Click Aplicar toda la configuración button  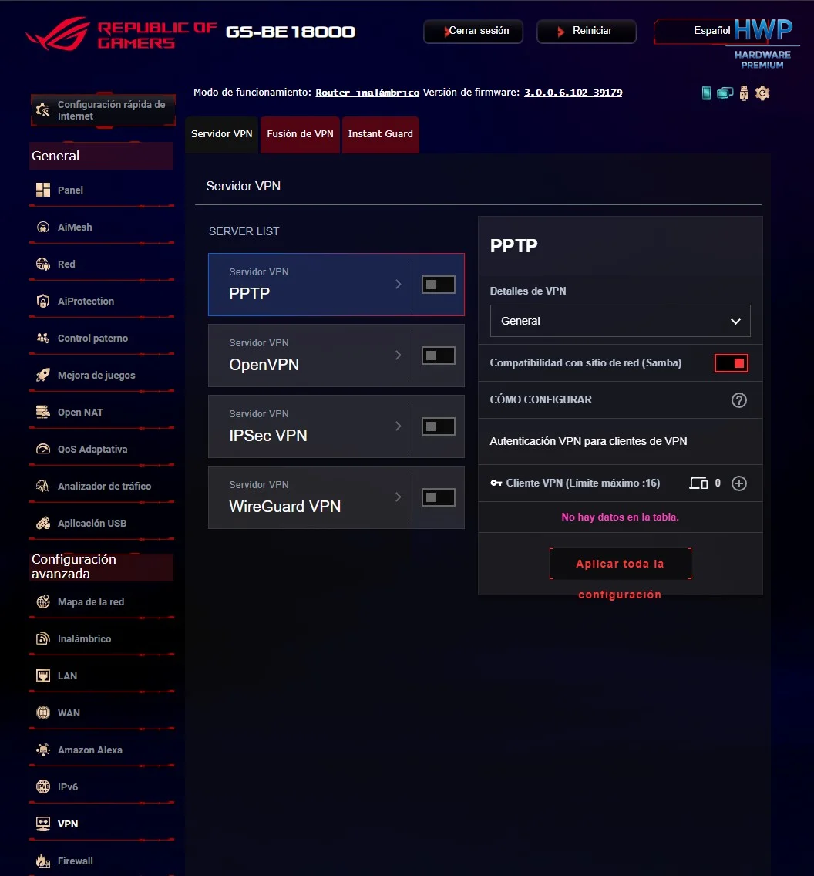[x=621, y=564]
